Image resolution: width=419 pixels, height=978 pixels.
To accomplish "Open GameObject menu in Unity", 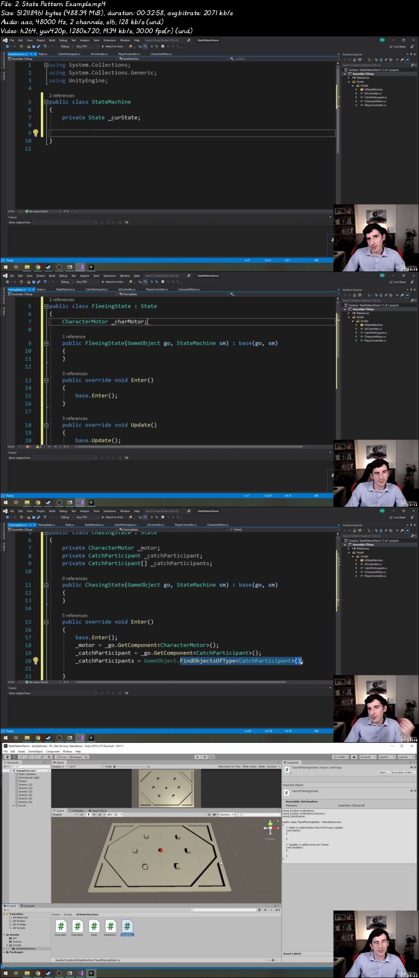I will tap(36, 751).
